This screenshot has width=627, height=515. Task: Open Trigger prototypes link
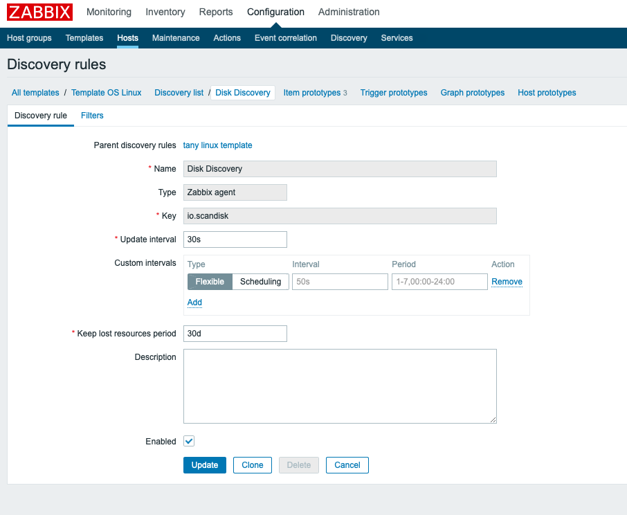coord(394,93)
